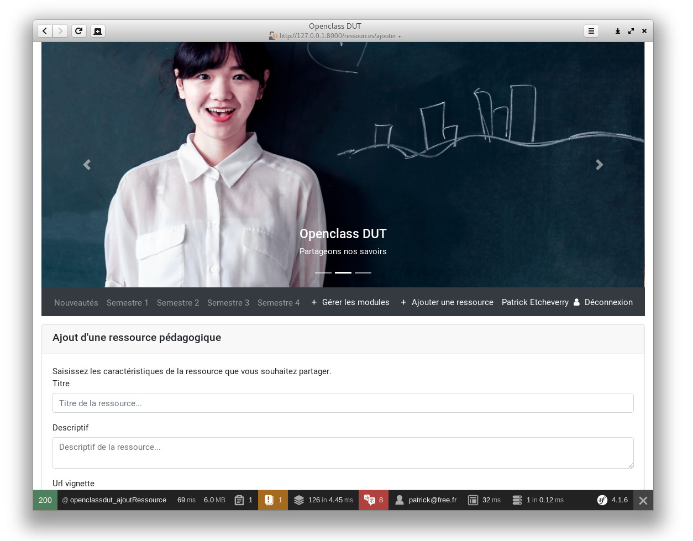Screen dimensions: 693x541
Task: Show the previous carousel slide
Action: pos(87,165)
